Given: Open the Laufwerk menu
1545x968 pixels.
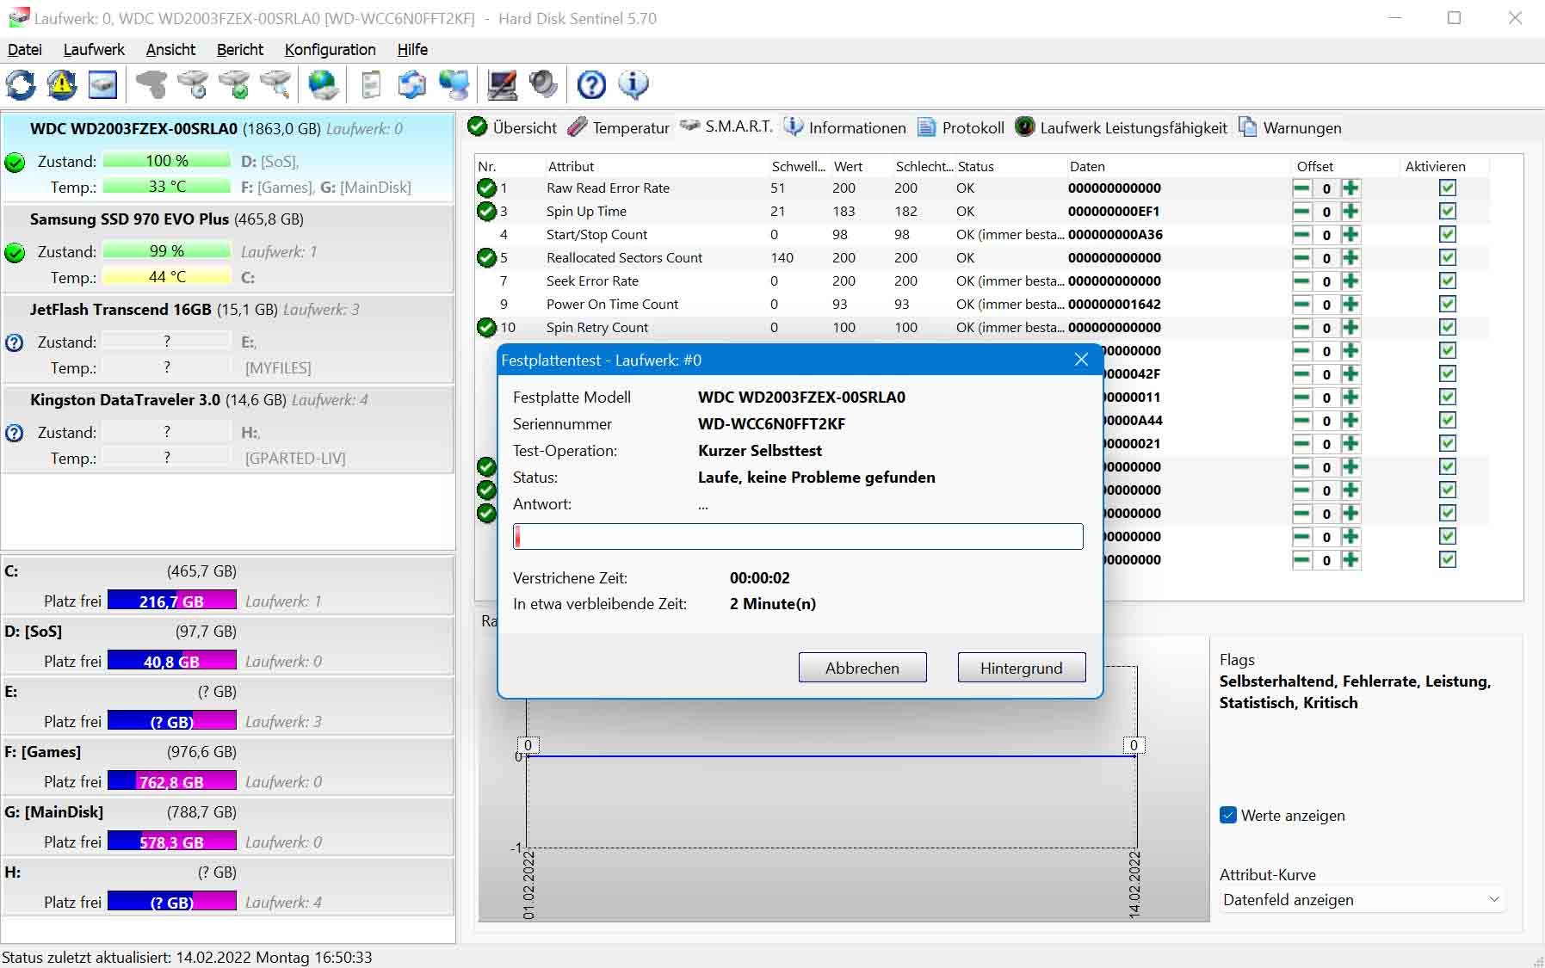Looking at the screenshot, I should (94, 50).
